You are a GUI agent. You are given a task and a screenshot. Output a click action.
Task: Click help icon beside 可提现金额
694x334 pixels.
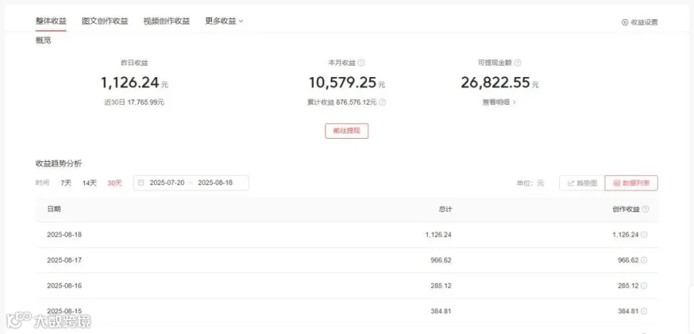[x=517, y=63]
